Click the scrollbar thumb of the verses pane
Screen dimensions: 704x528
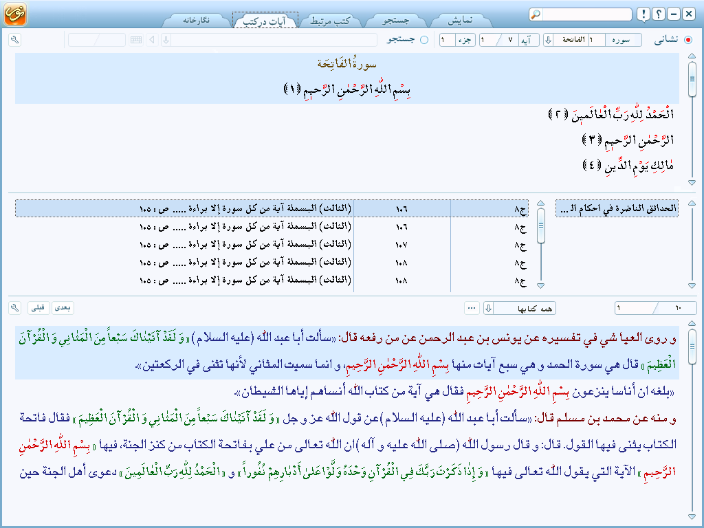coord(692,79)
